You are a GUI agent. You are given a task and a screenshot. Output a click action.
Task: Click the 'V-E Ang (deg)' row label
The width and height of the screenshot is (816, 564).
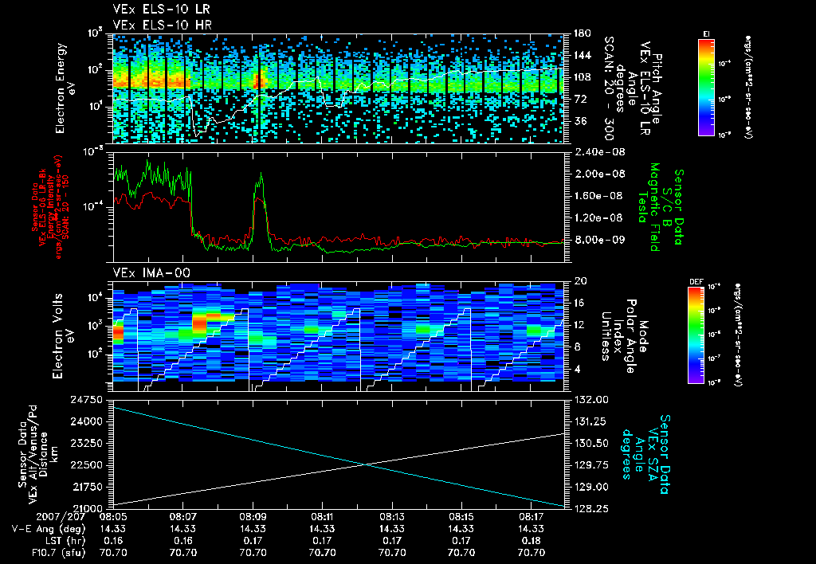coord(49,529)
